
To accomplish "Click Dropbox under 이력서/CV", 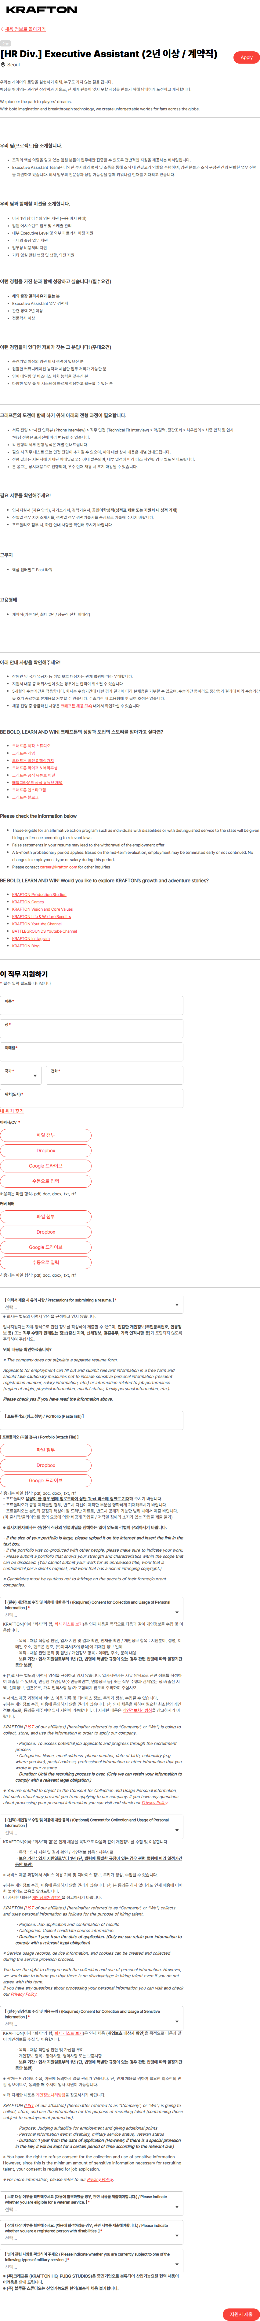I will (46, 1151).
